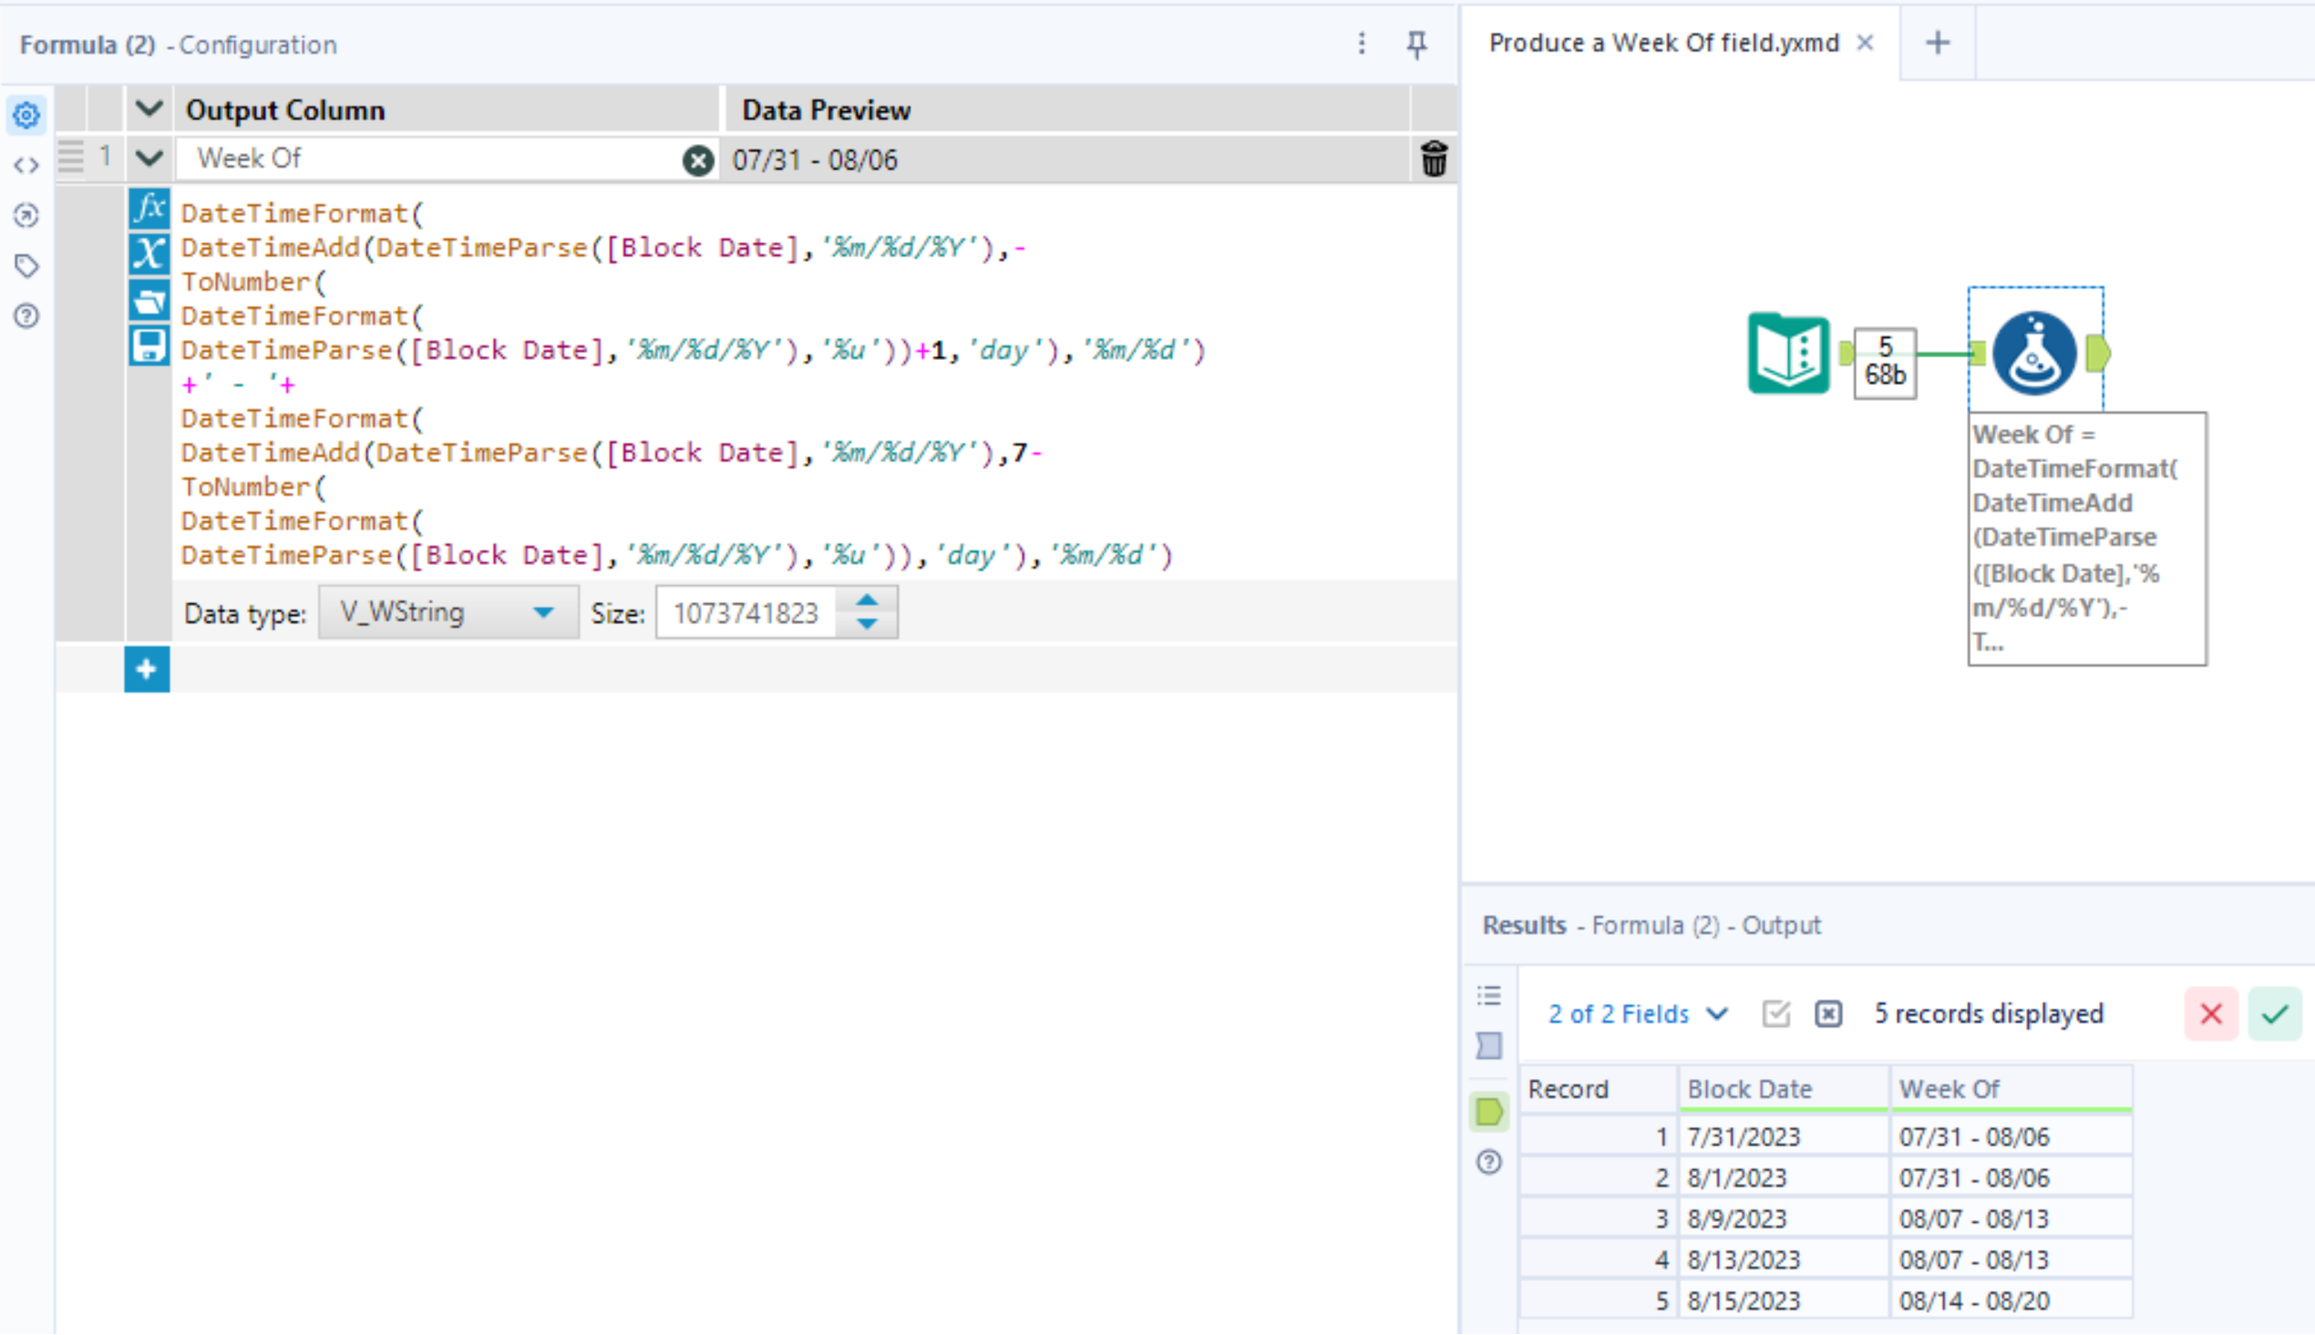Select the Formula tool on canvas

point(2034,354)
